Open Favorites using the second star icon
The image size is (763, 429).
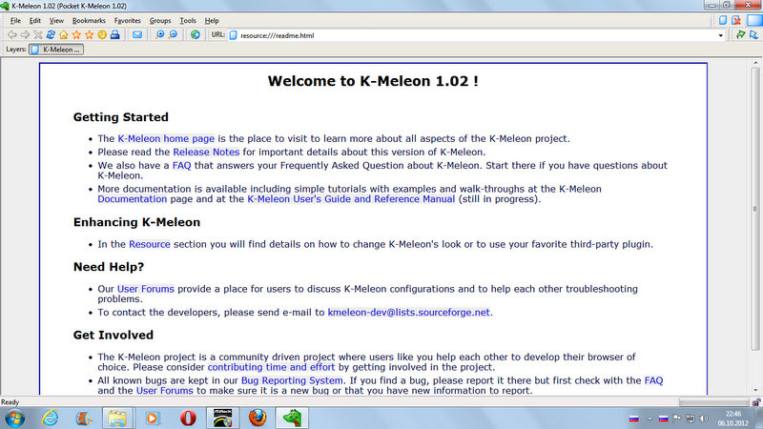click(89, 35)
